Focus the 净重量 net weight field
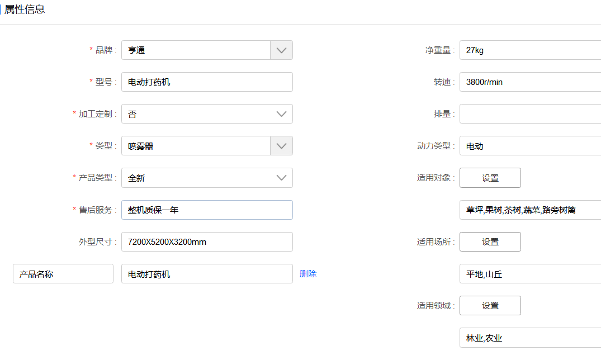Screen dimensions: 601x360 click(529, 50)
